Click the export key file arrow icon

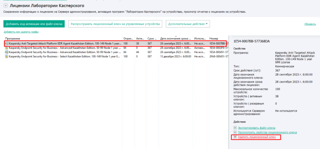coord(235,128)
